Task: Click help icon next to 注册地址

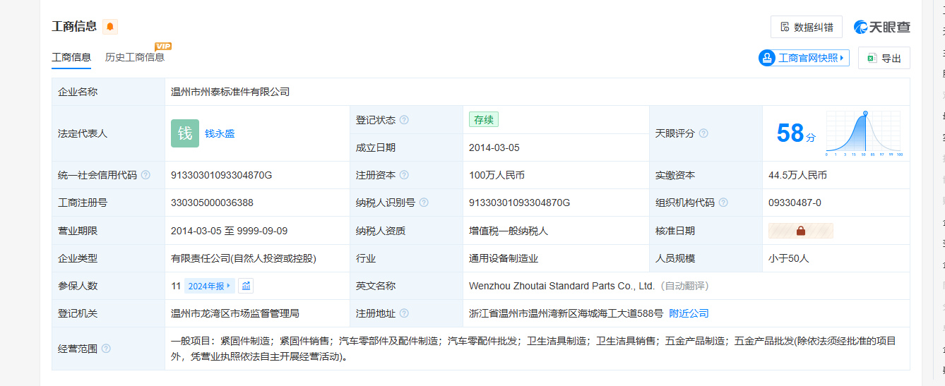Action: [x=404, y=313]
